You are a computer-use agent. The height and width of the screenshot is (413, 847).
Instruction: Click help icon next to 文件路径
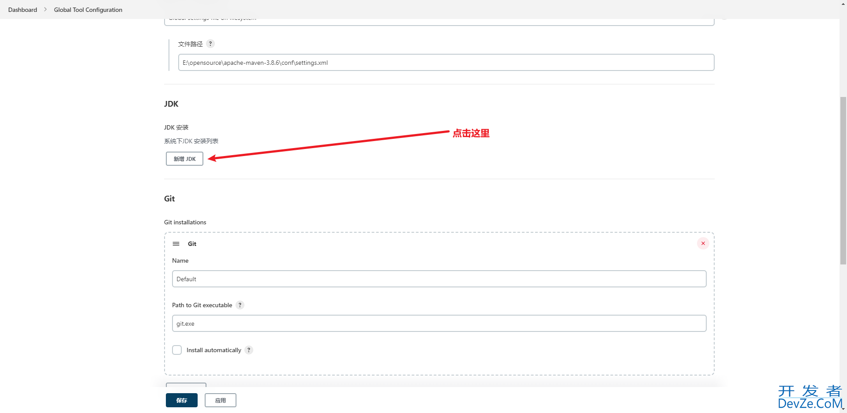(210, 44)
